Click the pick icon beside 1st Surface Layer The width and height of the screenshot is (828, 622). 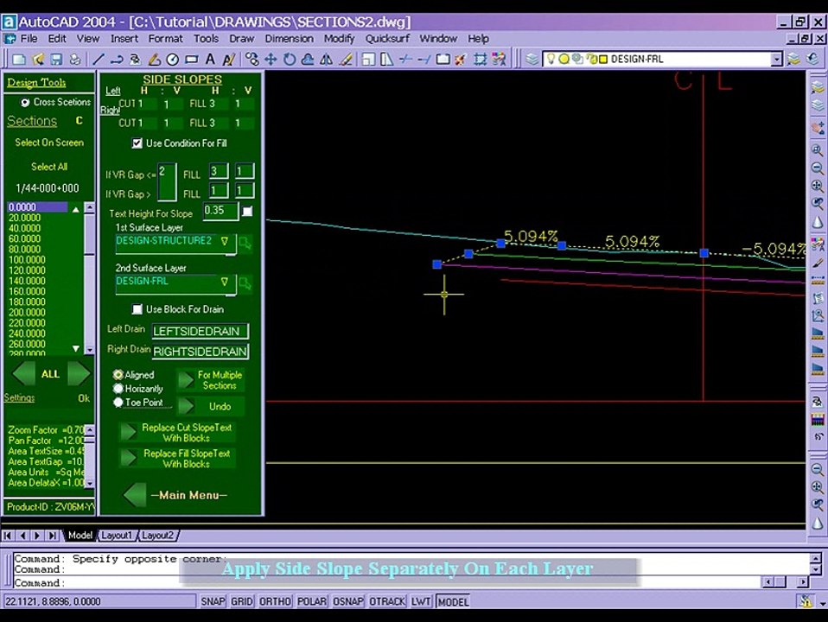point(245,244)
